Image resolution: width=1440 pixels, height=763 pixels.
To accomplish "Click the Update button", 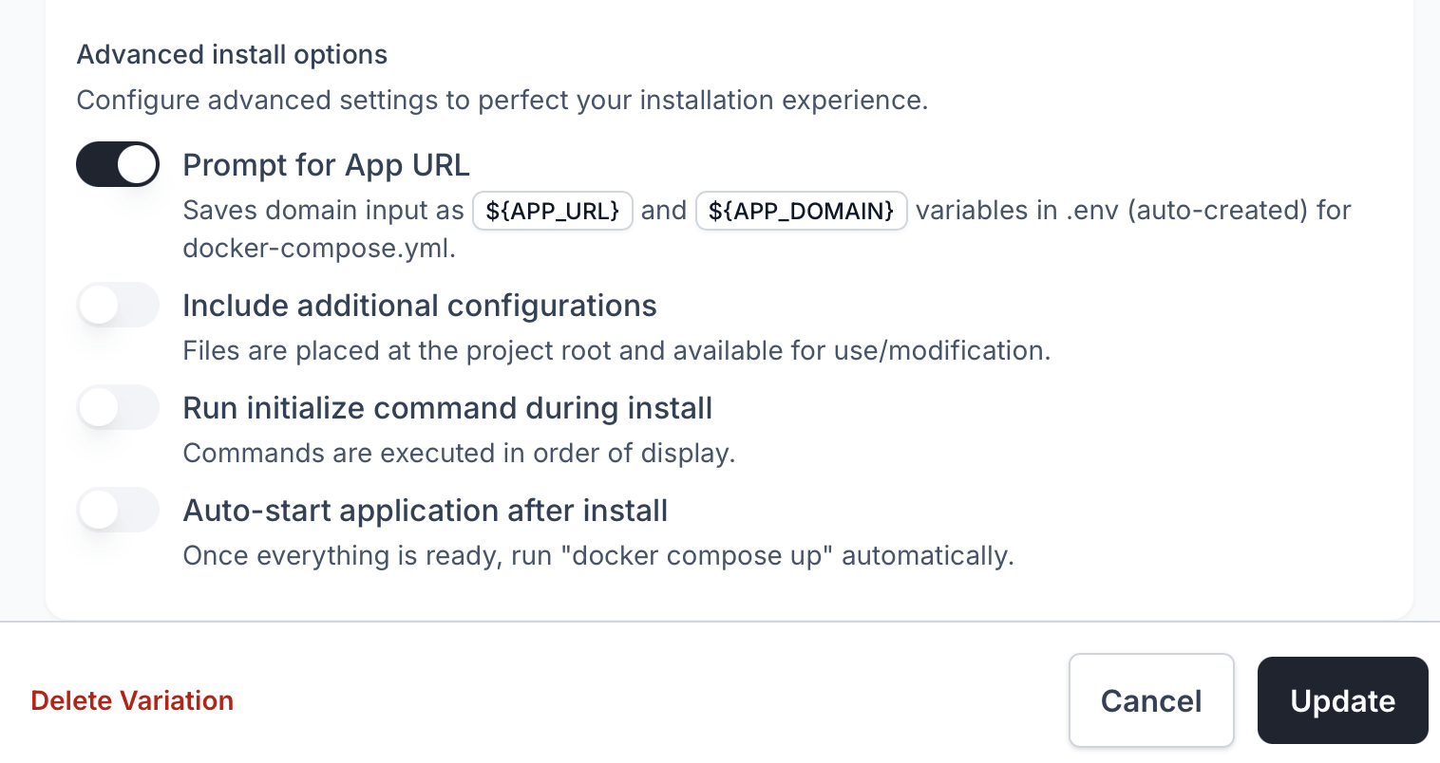I will pyautogui.click(x=1342, y=700).
